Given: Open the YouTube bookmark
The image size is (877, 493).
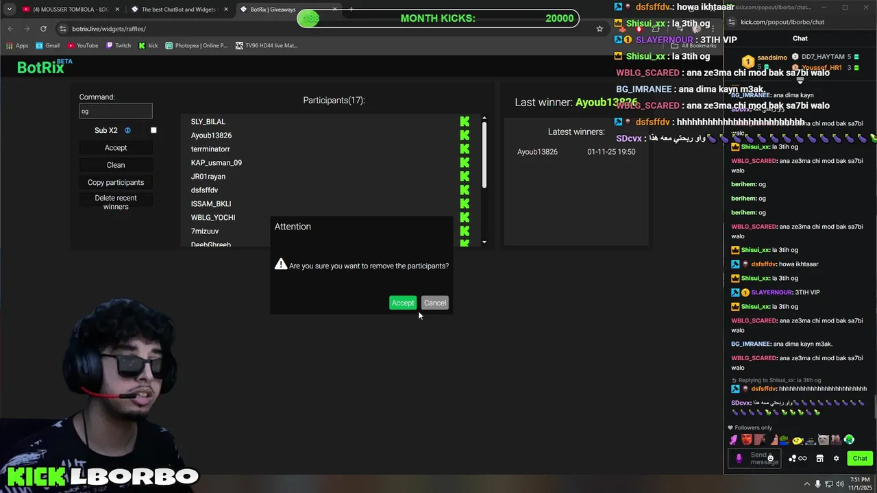Looking at the screenshot, I should click(83, 46).
